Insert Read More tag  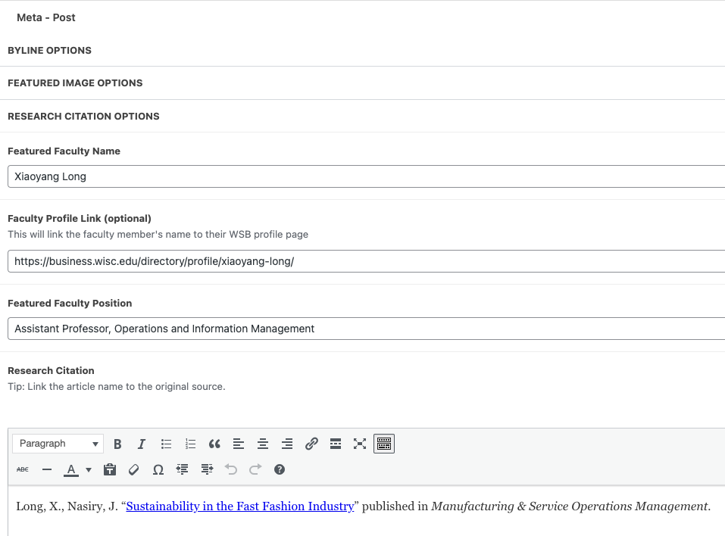pyautogui.click(x=336, y=444)
